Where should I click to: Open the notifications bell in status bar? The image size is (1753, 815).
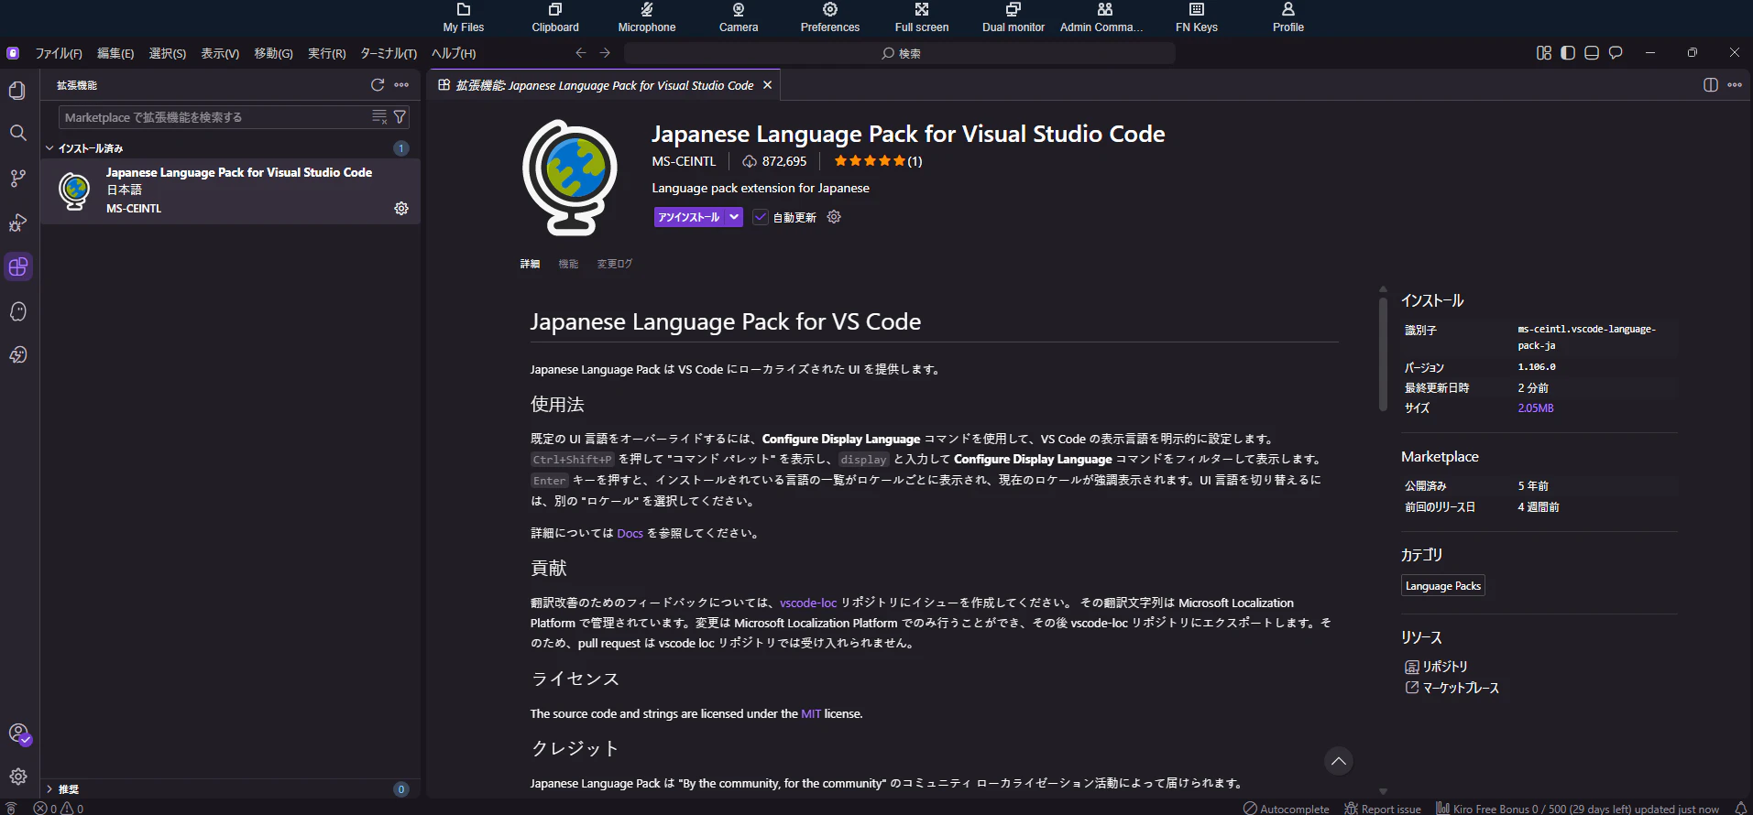(x=1741, y=809)
